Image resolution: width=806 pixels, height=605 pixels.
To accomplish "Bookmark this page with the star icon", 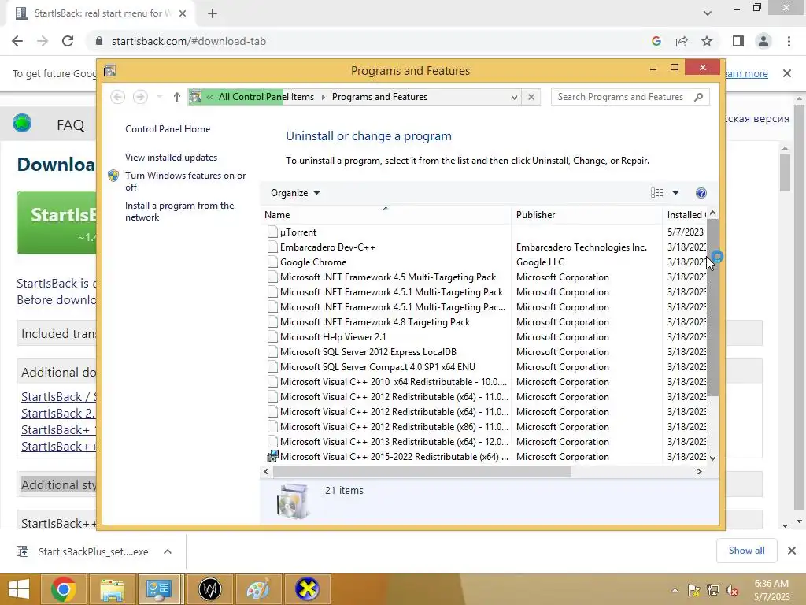I will point(707,41).
